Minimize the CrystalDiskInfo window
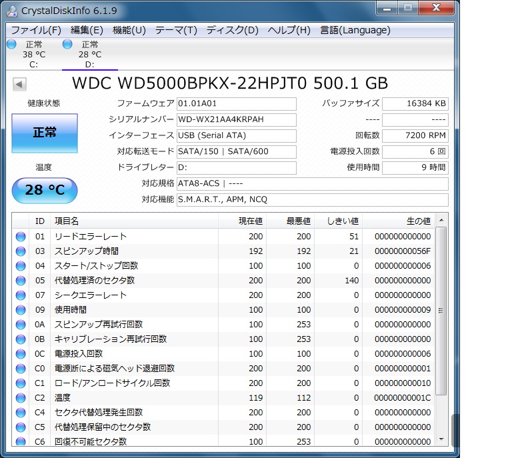 [387, 9]
